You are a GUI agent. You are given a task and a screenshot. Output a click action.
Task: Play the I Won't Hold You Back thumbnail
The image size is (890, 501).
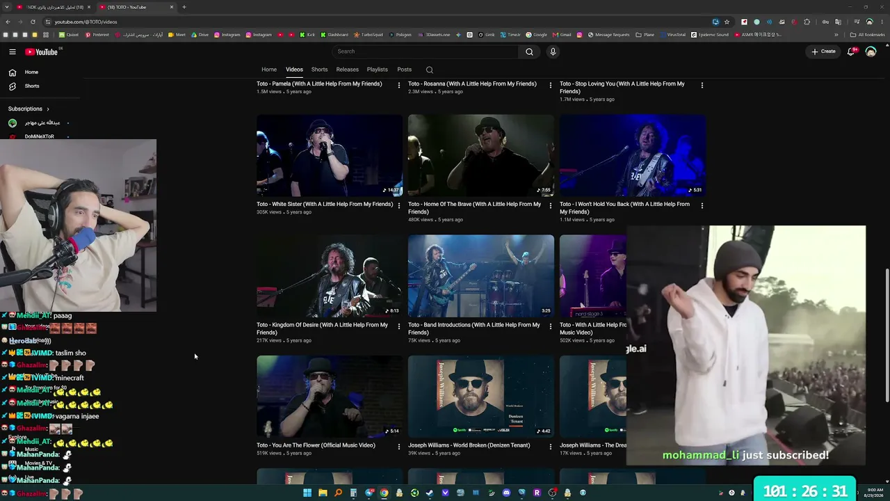pyautogui.click(x=633, y=155)
